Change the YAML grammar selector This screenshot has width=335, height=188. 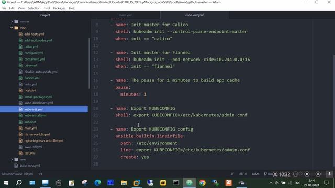(255, 174)
